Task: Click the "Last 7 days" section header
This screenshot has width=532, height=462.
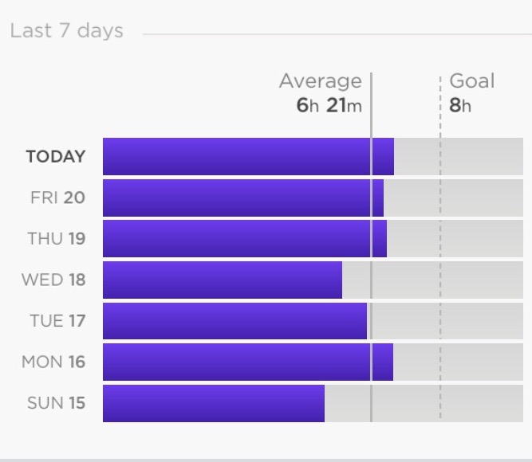Action: click(x=66, y=31)
